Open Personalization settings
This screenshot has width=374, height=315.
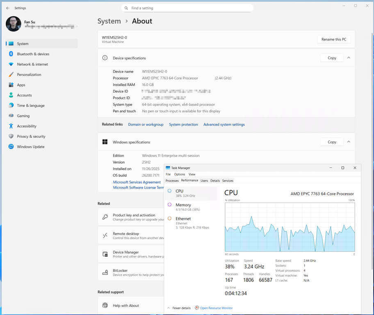(29, 75)
